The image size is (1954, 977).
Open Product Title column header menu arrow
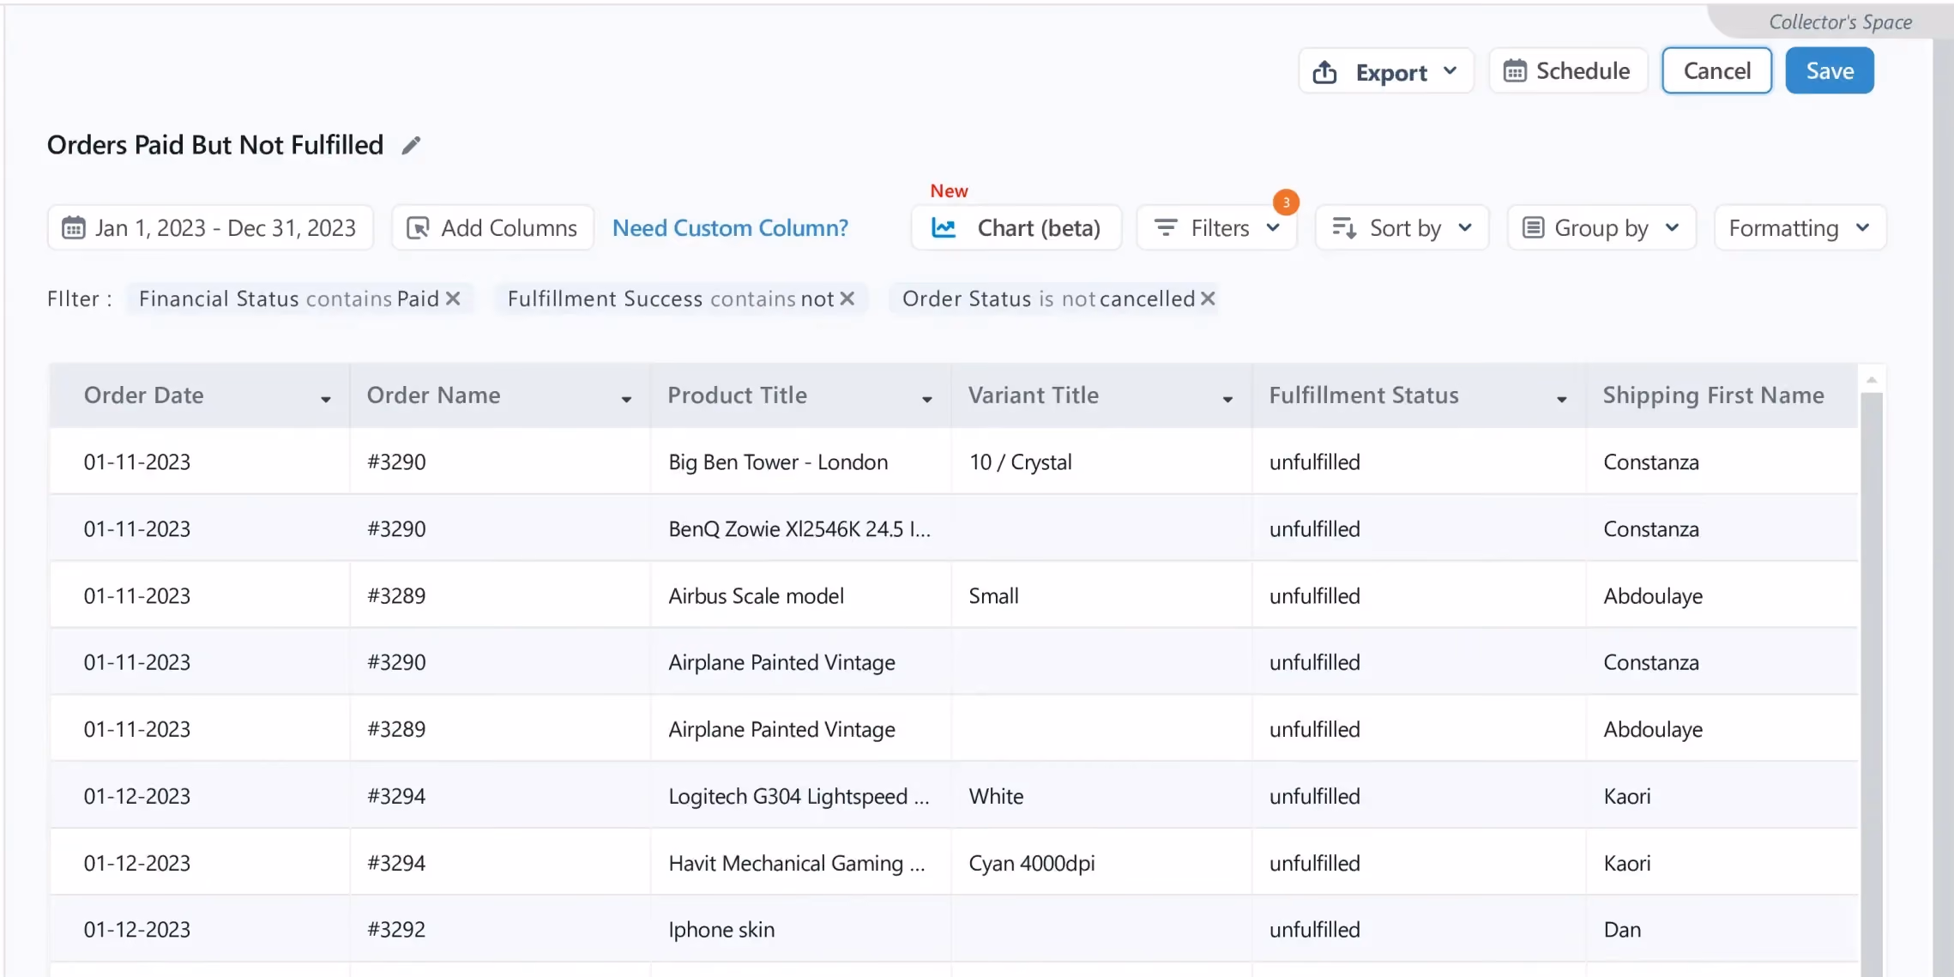tap(927, 399)
